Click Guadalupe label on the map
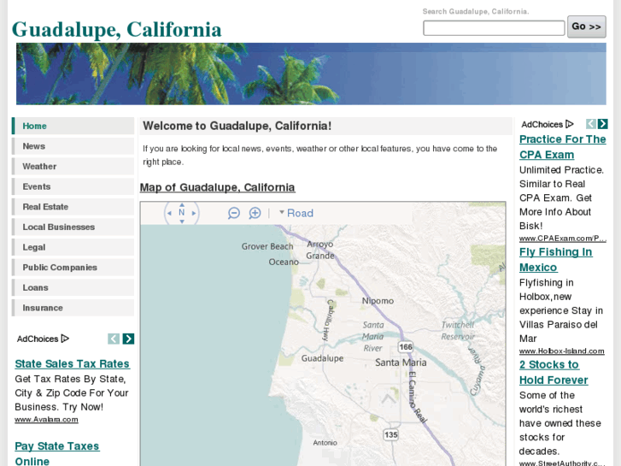The height and width of the screenshot is (466, 621). point(322,358)
